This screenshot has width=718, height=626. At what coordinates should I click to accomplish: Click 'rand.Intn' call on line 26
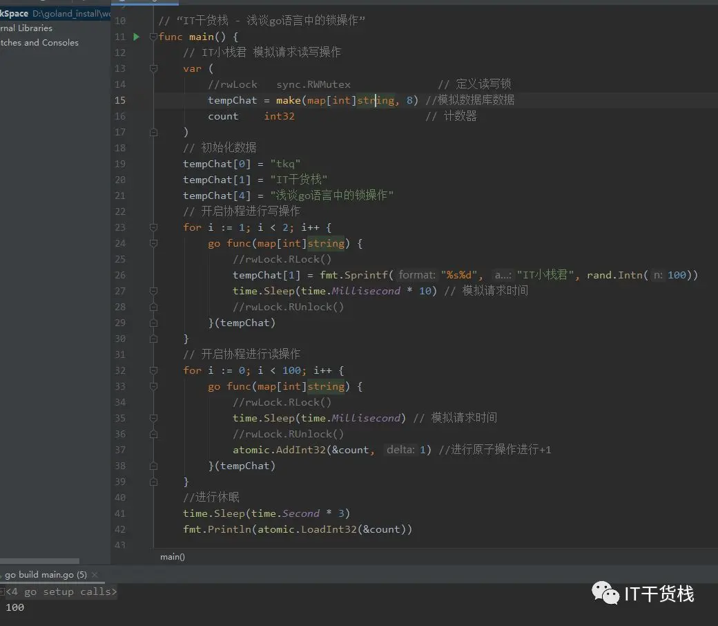[614, 276]
